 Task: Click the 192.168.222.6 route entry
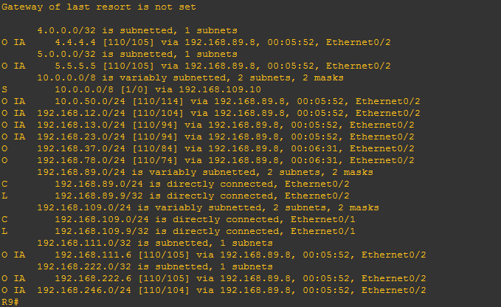pos(214,278)
